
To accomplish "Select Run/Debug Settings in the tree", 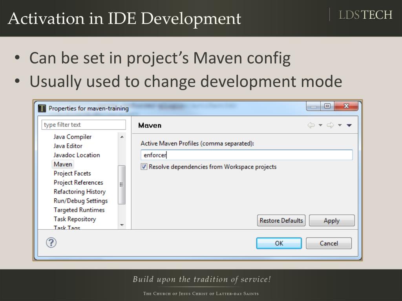I will (x=80, y=201).
